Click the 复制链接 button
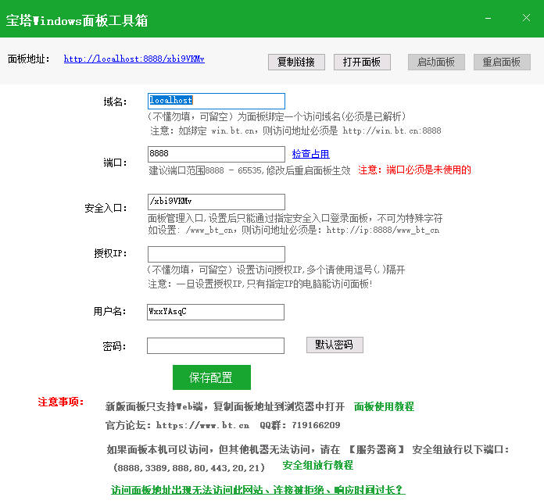This screenshot has height=504, width=544. pos(296,62)
